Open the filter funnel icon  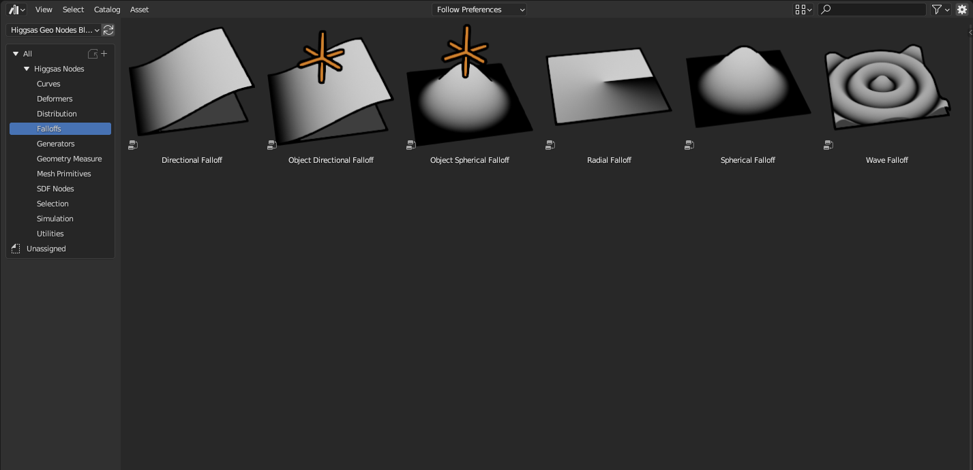936,10
